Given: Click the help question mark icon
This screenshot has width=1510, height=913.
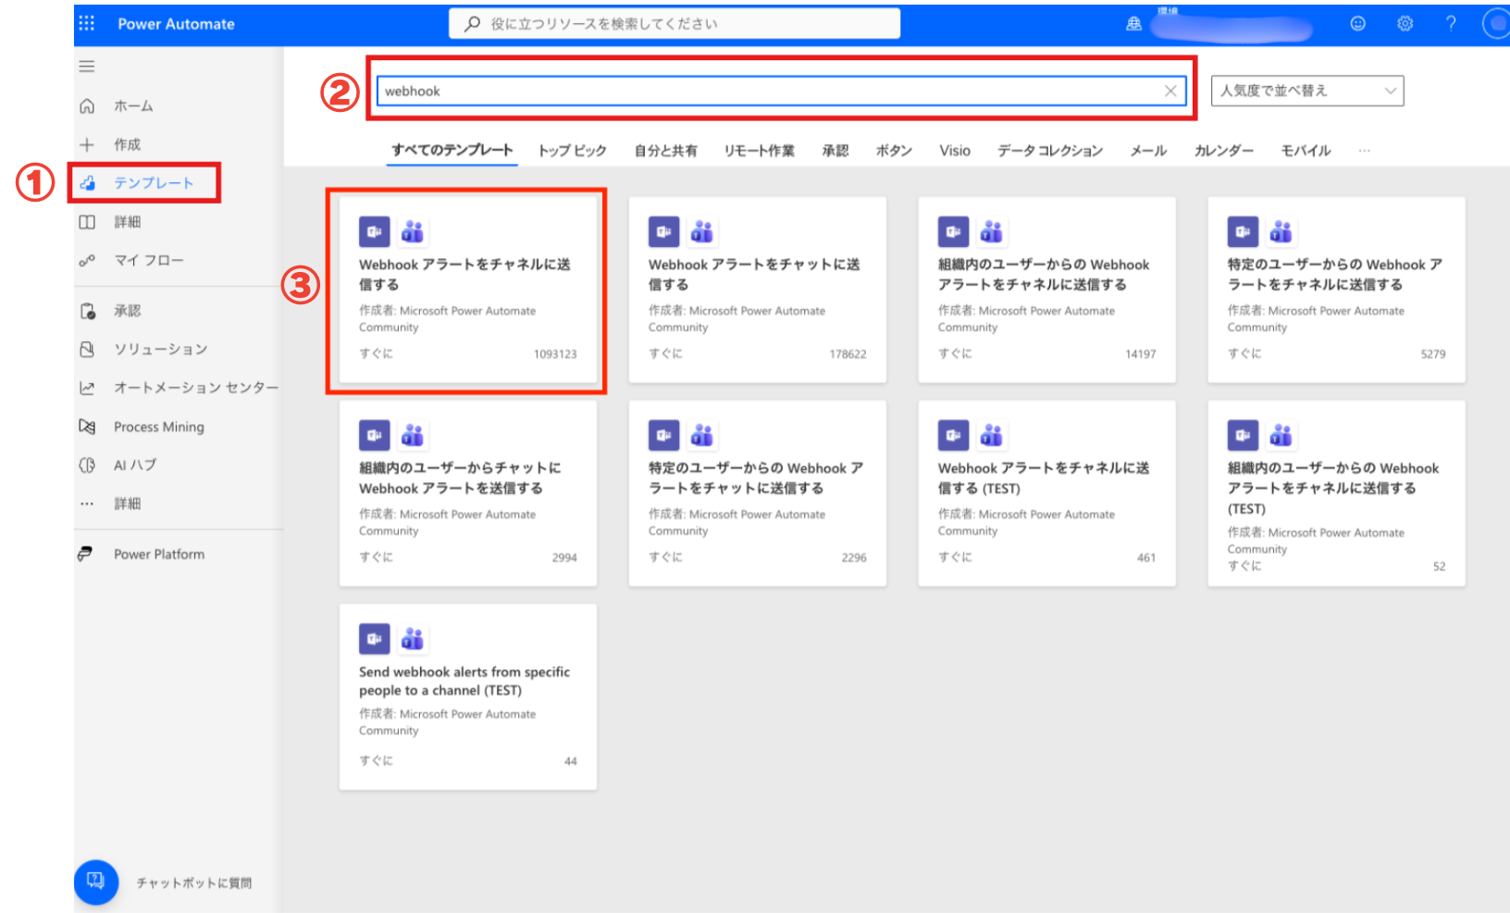Looking at the screenshot, I should pos(1451,24).
